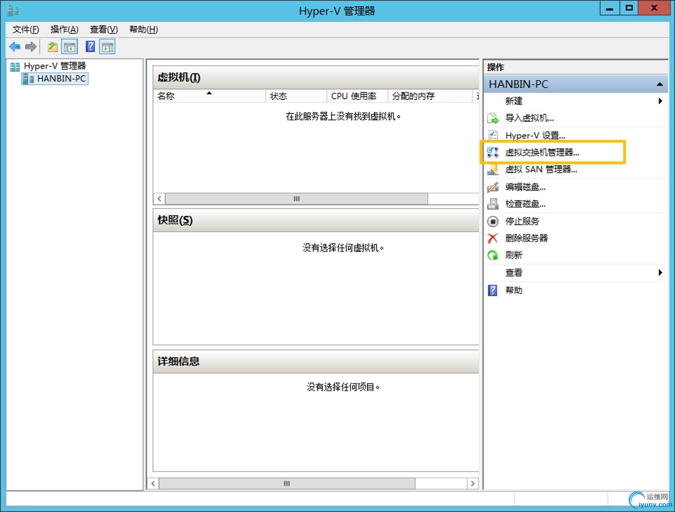
Task: Toggle the action pane toolbar icon
Action: (108, 46)
